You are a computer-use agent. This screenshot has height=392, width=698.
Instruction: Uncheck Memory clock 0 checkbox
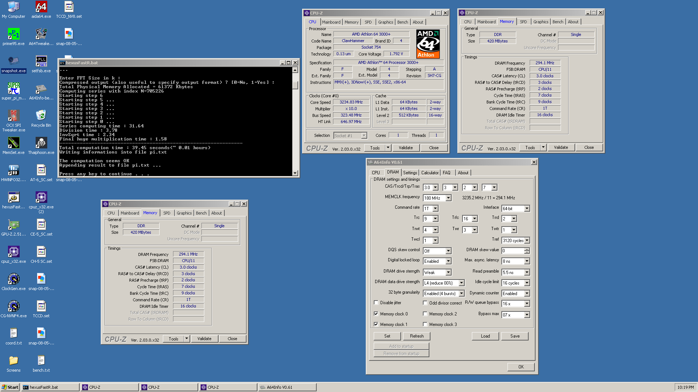[376, 314]
